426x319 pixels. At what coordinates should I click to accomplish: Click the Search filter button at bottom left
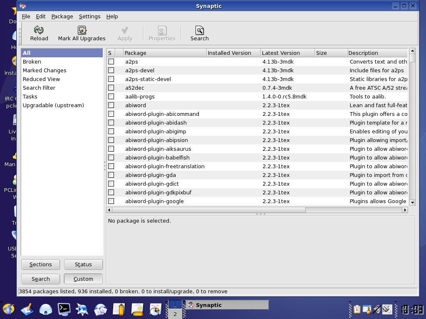40,279
